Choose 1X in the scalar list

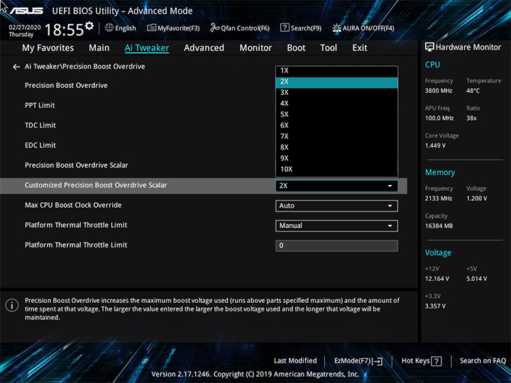336,71
